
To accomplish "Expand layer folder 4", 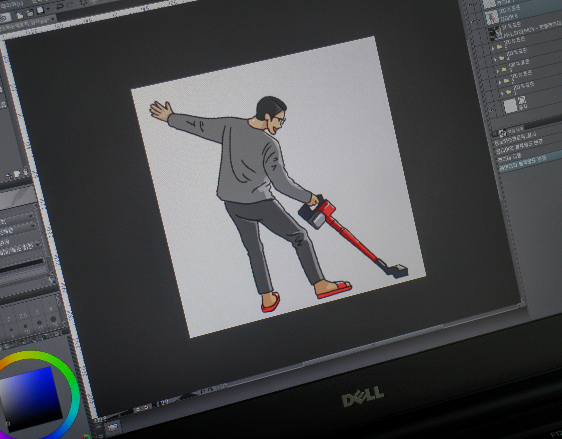I will point(496,60).
